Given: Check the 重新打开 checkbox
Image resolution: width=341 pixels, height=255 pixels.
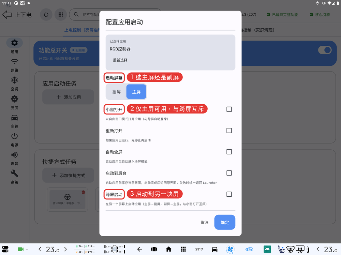Looking at the screenshot, I should (x=229, y=131).
